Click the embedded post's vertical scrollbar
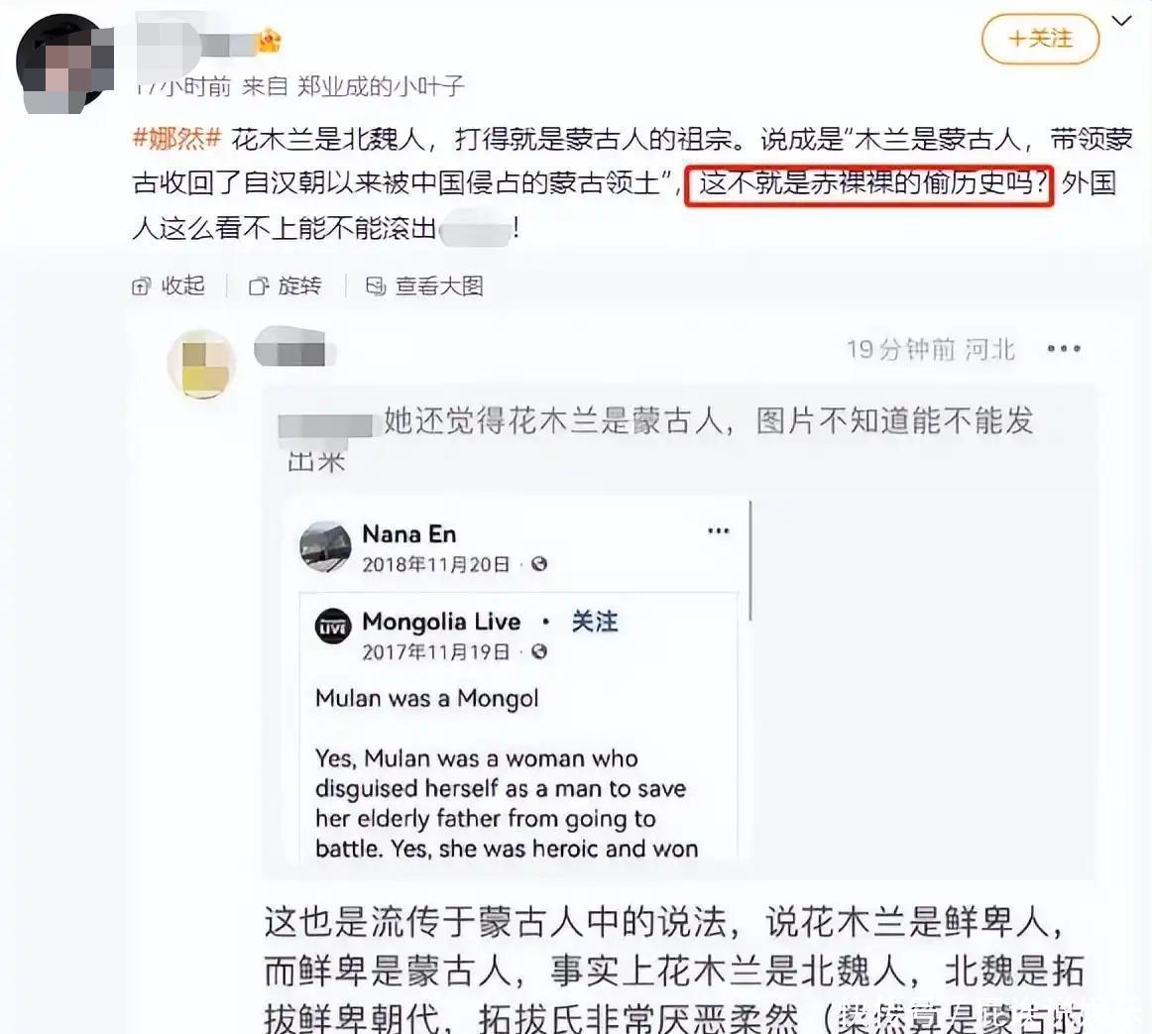Image resolution: width=1152 pixels, height=1034 pixels. [x=750, y=561]
